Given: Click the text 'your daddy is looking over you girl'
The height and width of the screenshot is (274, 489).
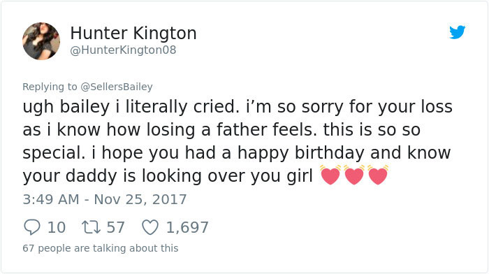Looking at the screenshot, I should click(x=168, y=176).
